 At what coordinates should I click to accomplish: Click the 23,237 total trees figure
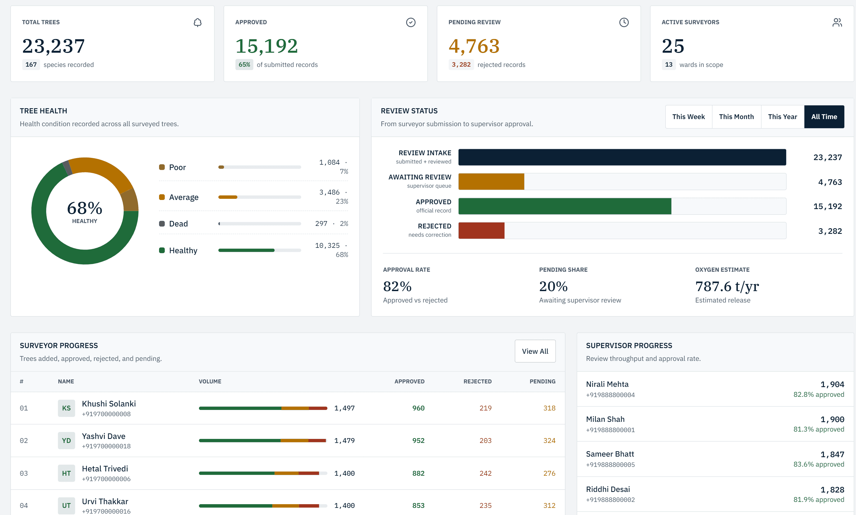(54, 46)
